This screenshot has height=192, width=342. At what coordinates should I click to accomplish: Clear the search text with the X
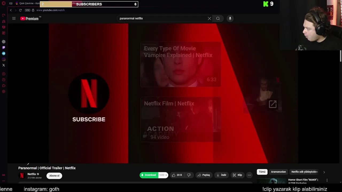[x=209, y=18]
